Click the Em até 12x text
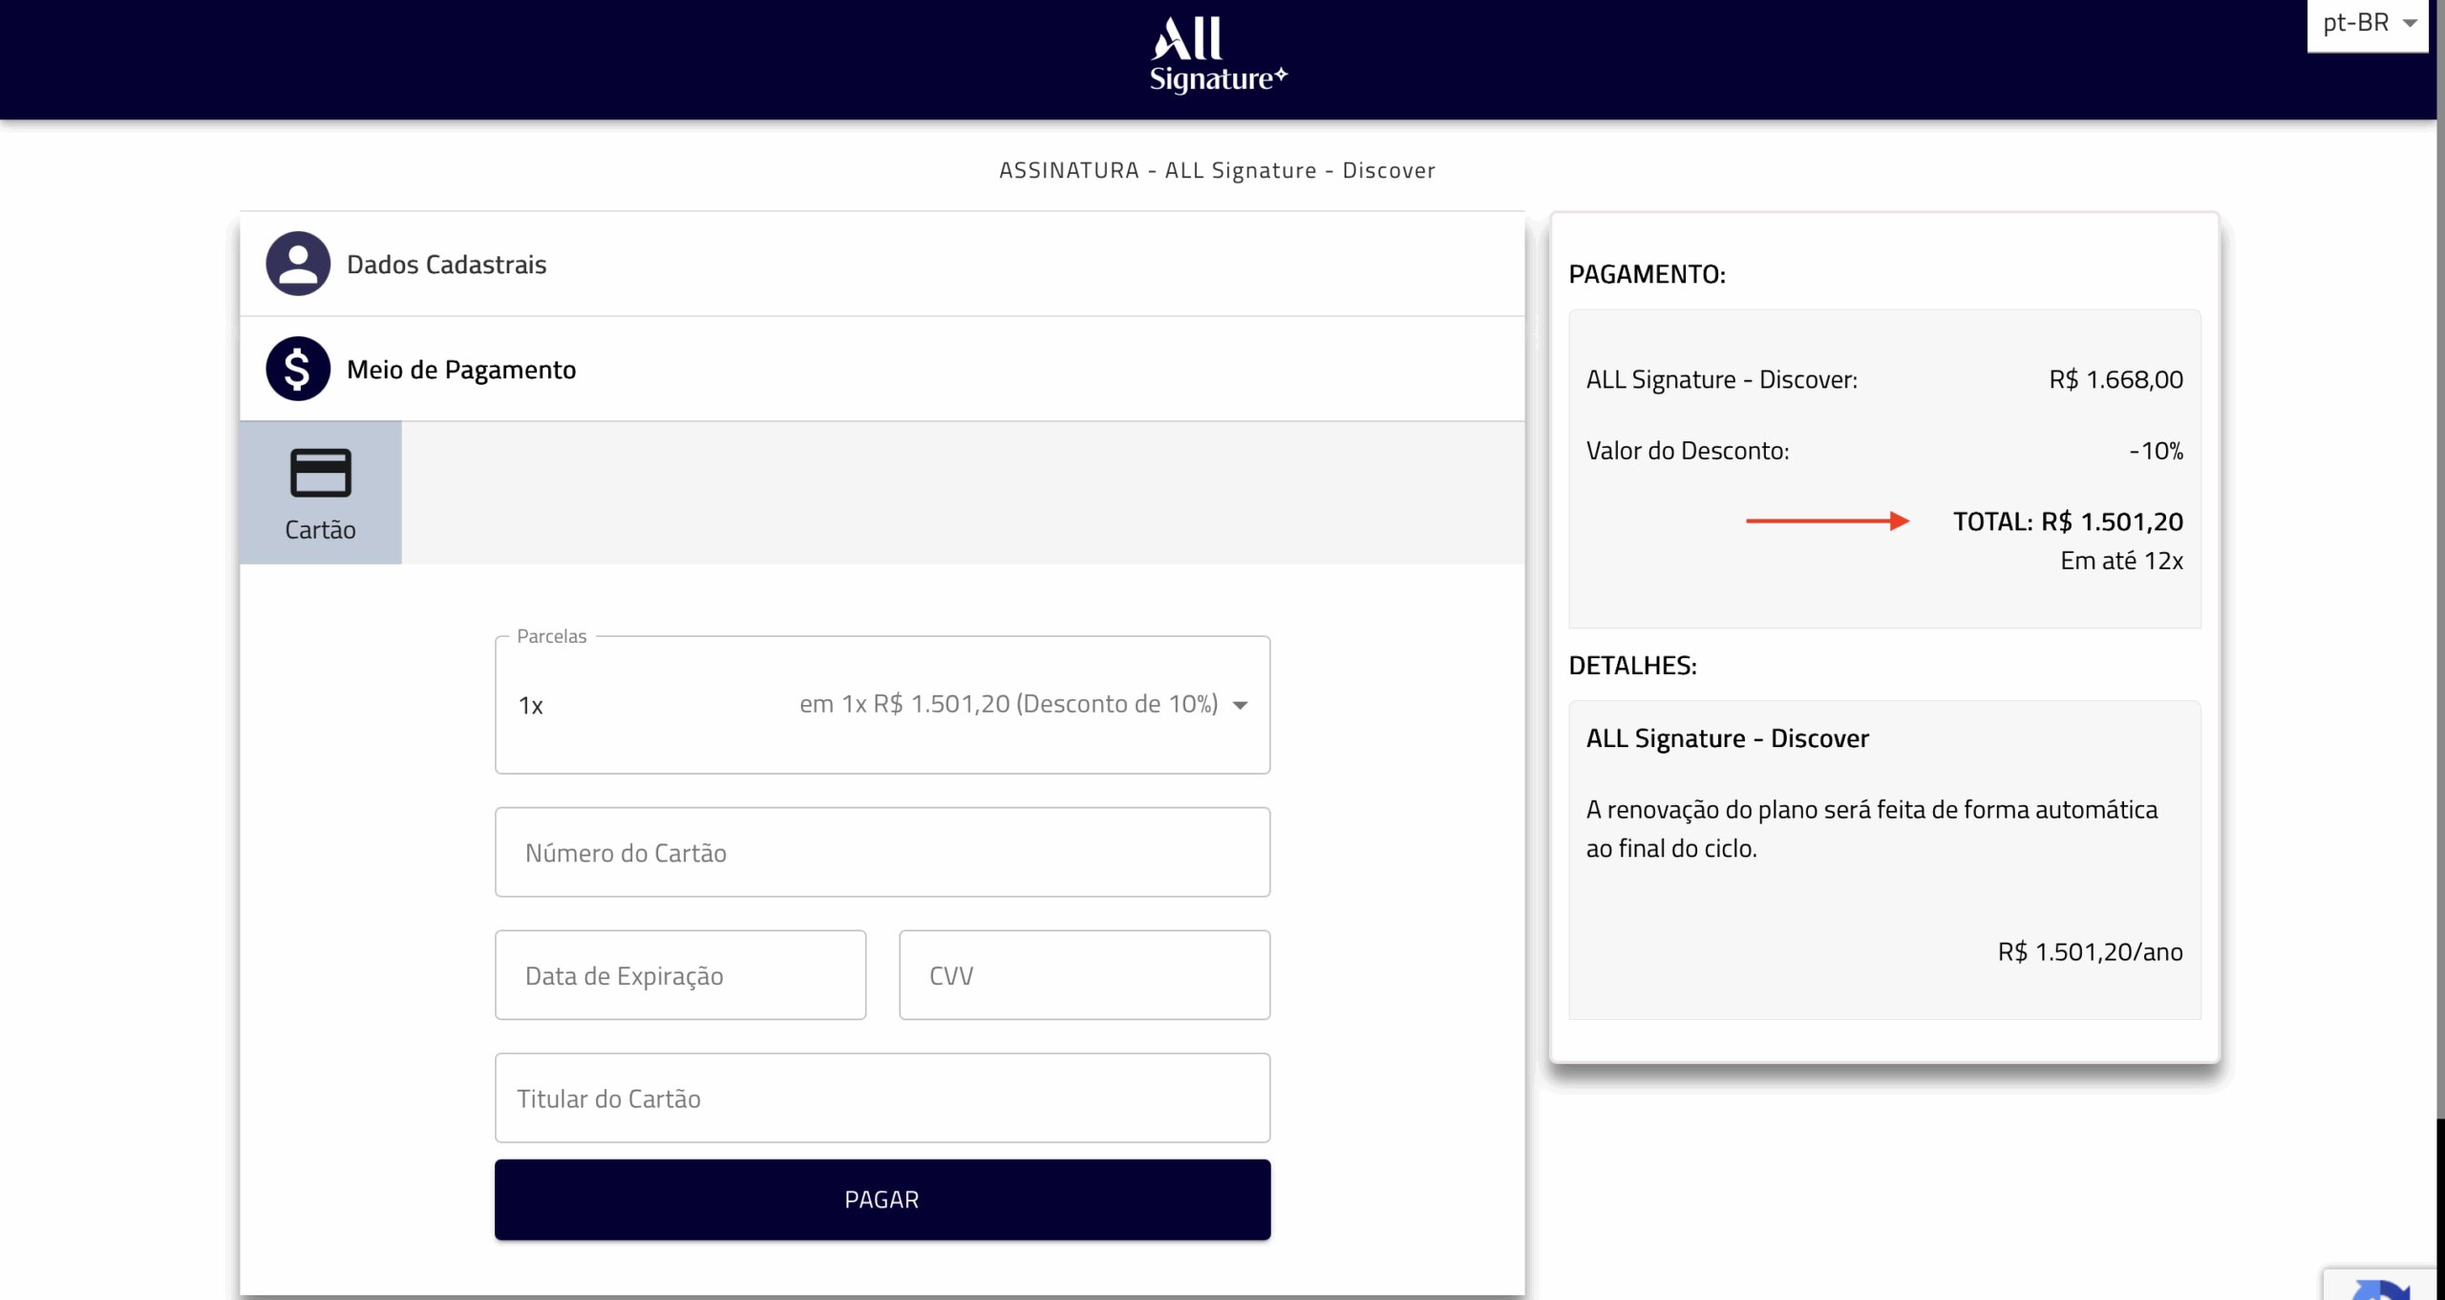This screenshot has width=2445, height=1300. pos(2121,561)
